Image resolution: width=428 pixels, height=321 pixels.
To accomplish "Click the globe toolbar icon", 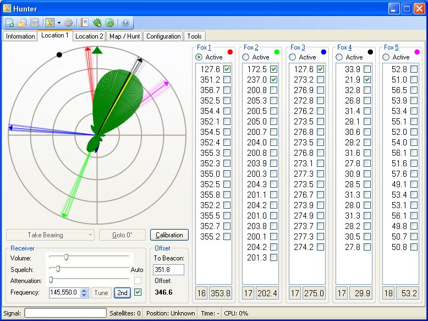I will (x=109, y=23).
